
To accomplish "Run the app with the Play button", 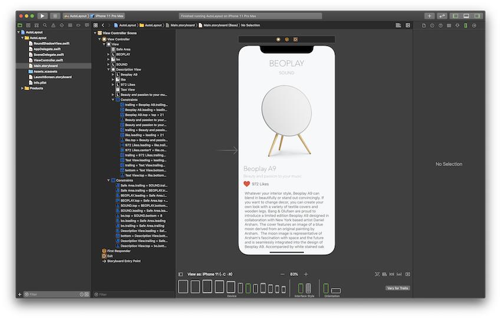I will coord(42,16).
